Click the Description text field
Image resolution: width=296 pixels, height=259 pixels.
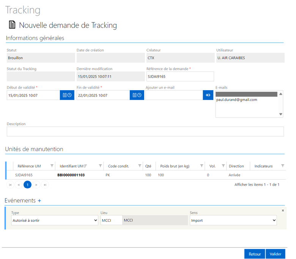(x=145, y=132)
